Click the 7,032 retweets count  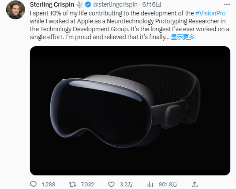[87, 185]
